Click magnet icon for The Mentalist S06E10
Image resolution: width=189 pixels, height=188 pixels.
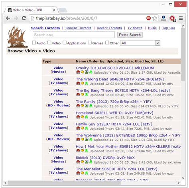78,173
